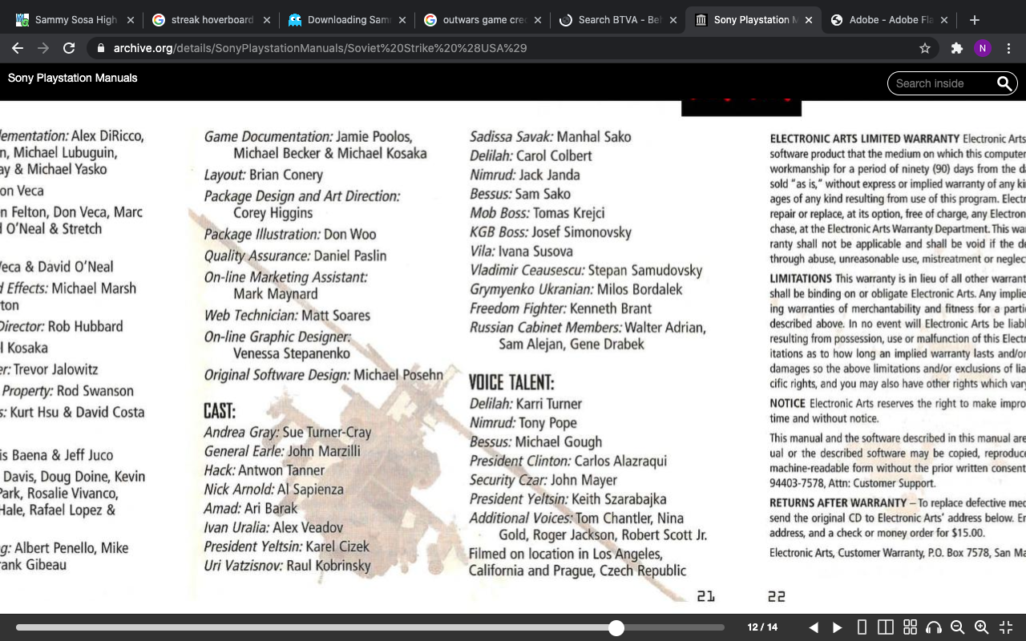Go to the previous page (left arrow)

click(814, 627)
